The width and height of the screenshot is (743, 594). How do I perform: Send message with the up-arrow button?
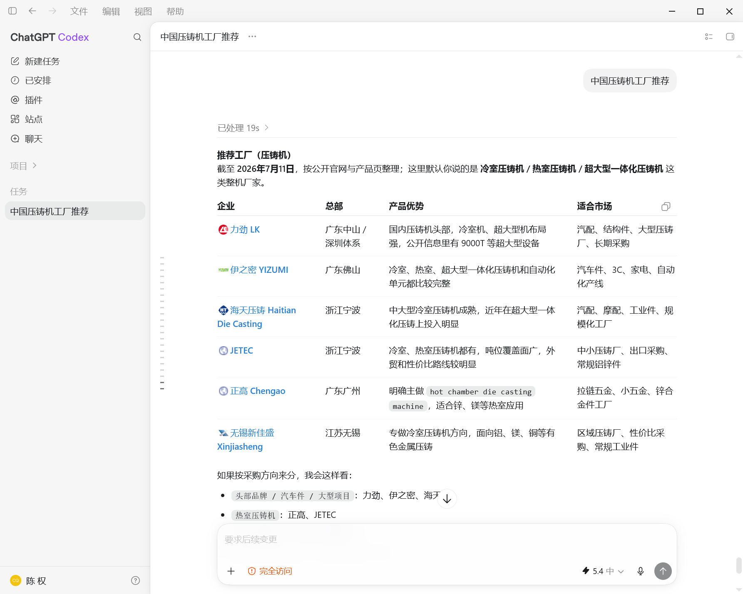[663, 571]
